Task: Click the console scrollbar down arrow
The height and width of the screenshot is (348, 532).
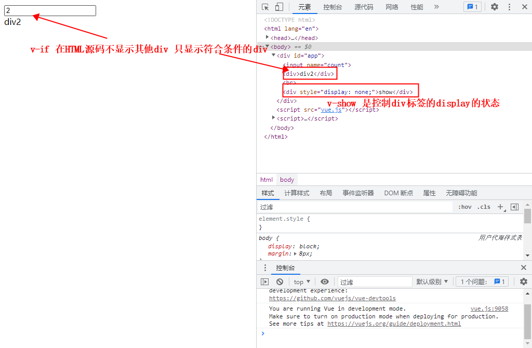Action: click(x=528, y=343)
